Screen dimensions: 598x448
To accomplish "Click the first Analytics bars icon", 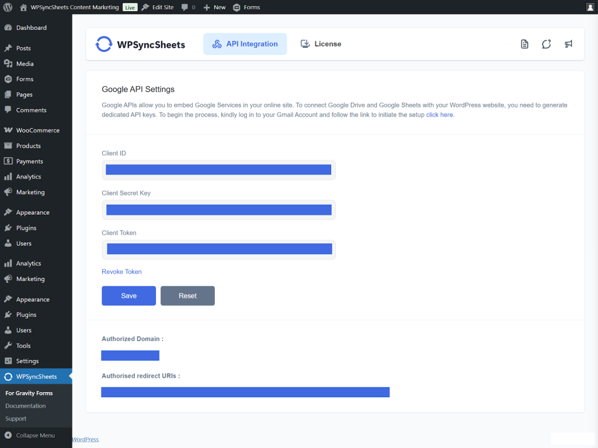I will [x=8, y=176].
